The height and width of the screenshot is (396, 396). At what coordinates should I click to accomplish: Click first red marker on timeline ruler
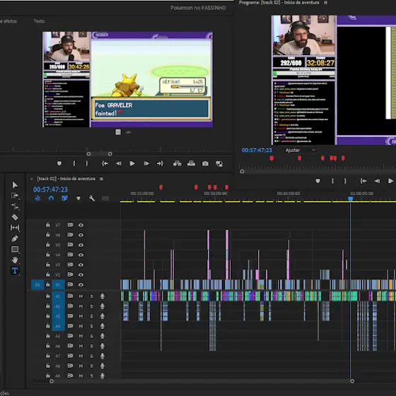click(x=161, y=187)
